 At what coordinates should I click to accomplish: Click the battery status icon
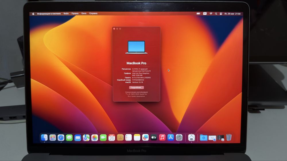(198, 14)
